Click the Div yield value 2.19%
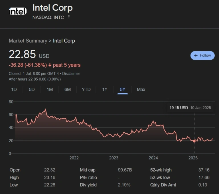Viewport: 219px width, 194px height. (x=124, y=185)
